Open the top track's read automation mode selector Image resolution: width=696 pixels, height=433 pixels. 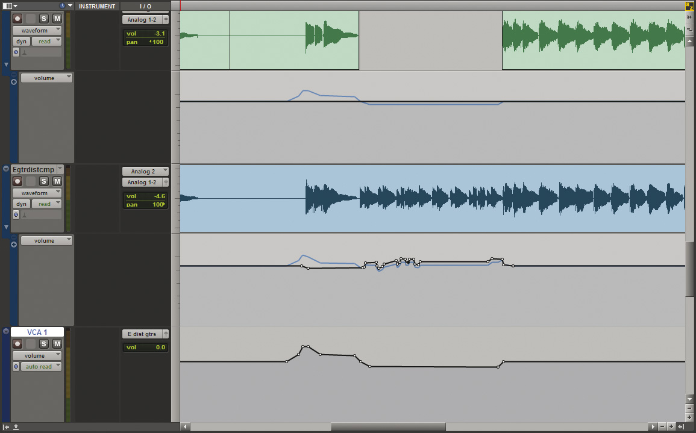(46, 42)
